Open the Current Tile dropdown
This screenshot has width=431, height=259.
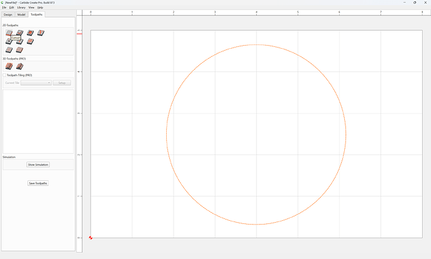click(36, 83)
